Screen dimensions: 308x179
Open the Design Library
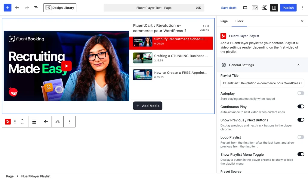(60, 7)
